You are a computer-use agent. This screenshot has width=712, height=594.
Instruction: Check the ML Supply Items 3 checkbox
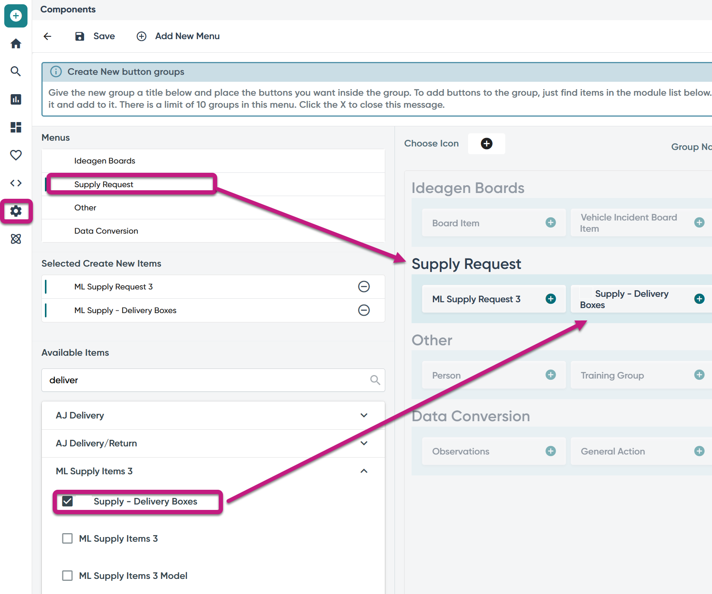(x=67, y=539)
